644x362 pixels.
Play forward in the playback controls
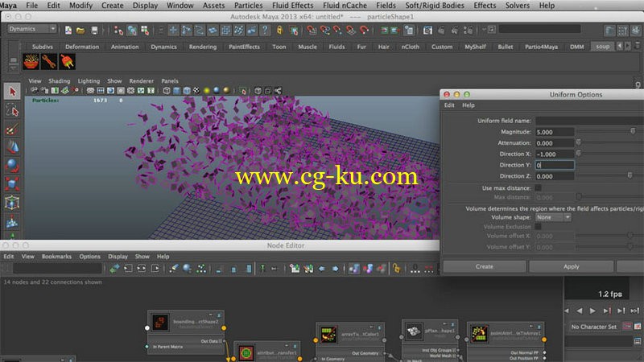tap(592, 311)
